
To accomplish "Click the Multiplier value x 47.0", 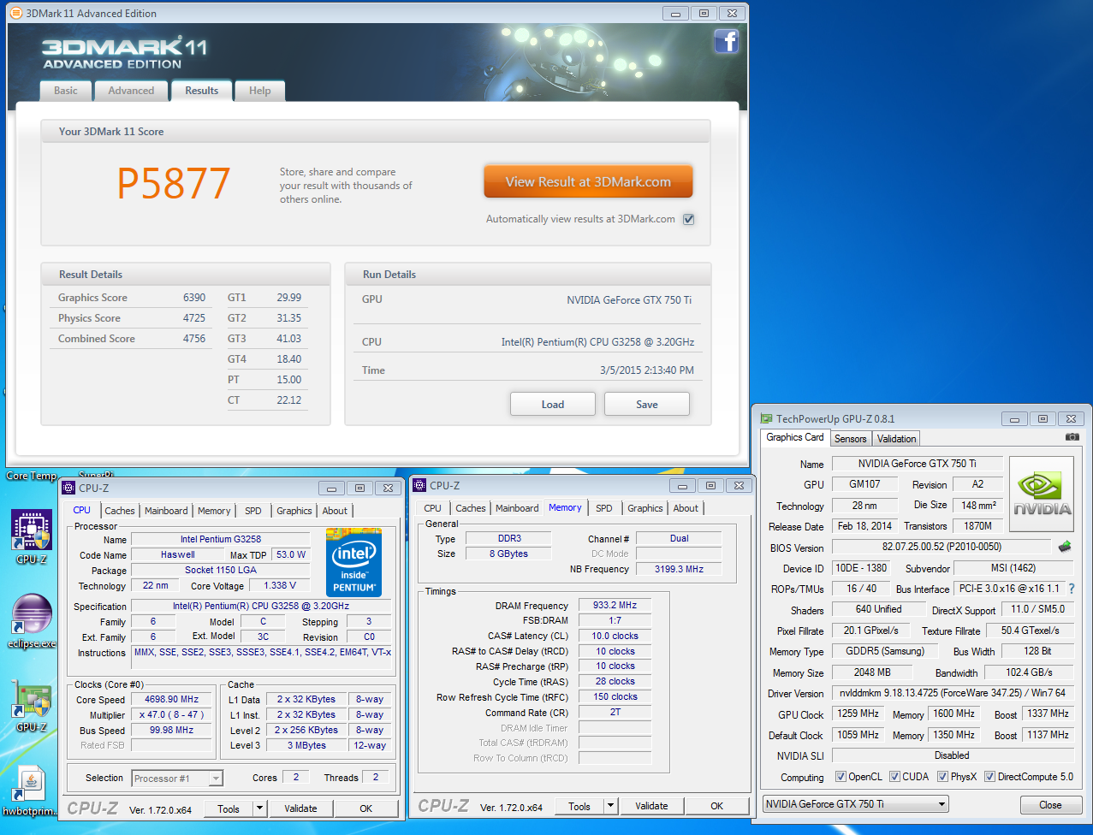I will click(171, 714).
